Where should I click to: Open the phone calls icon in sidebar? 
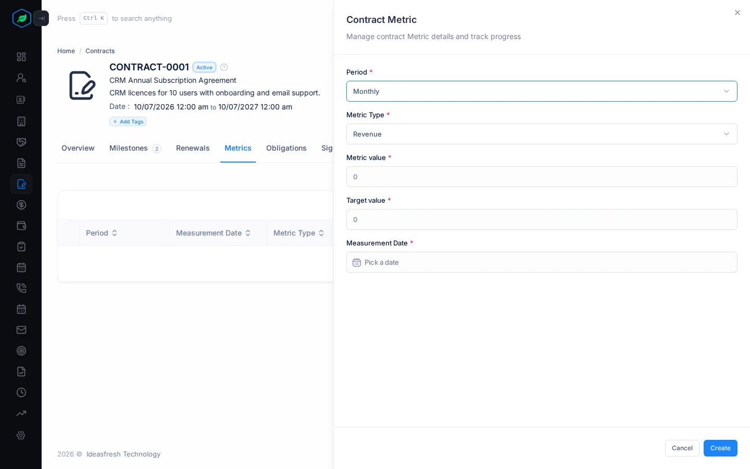coord(21,288)
